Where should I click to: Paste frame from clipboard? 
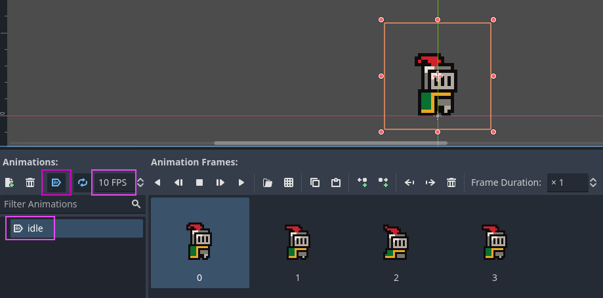pyautogui.click(x=336, y=182)
